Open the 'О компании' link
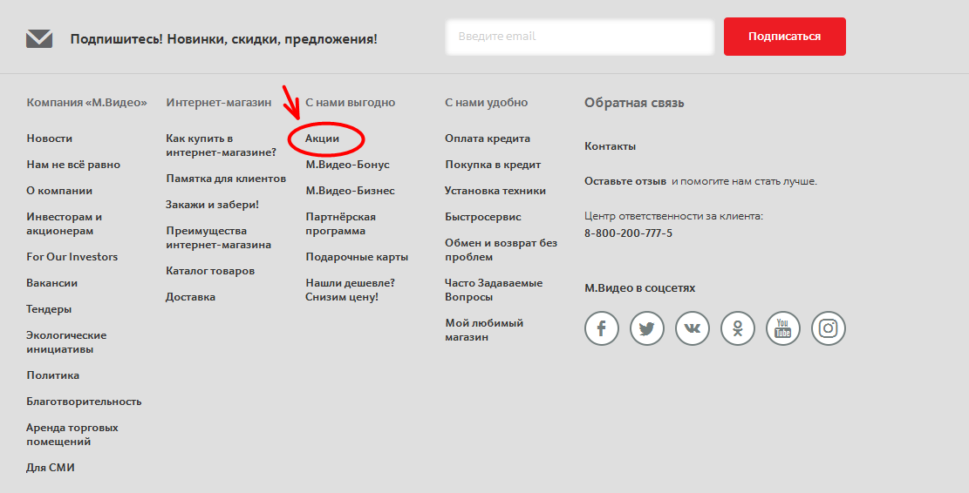 tap(59, 191)
